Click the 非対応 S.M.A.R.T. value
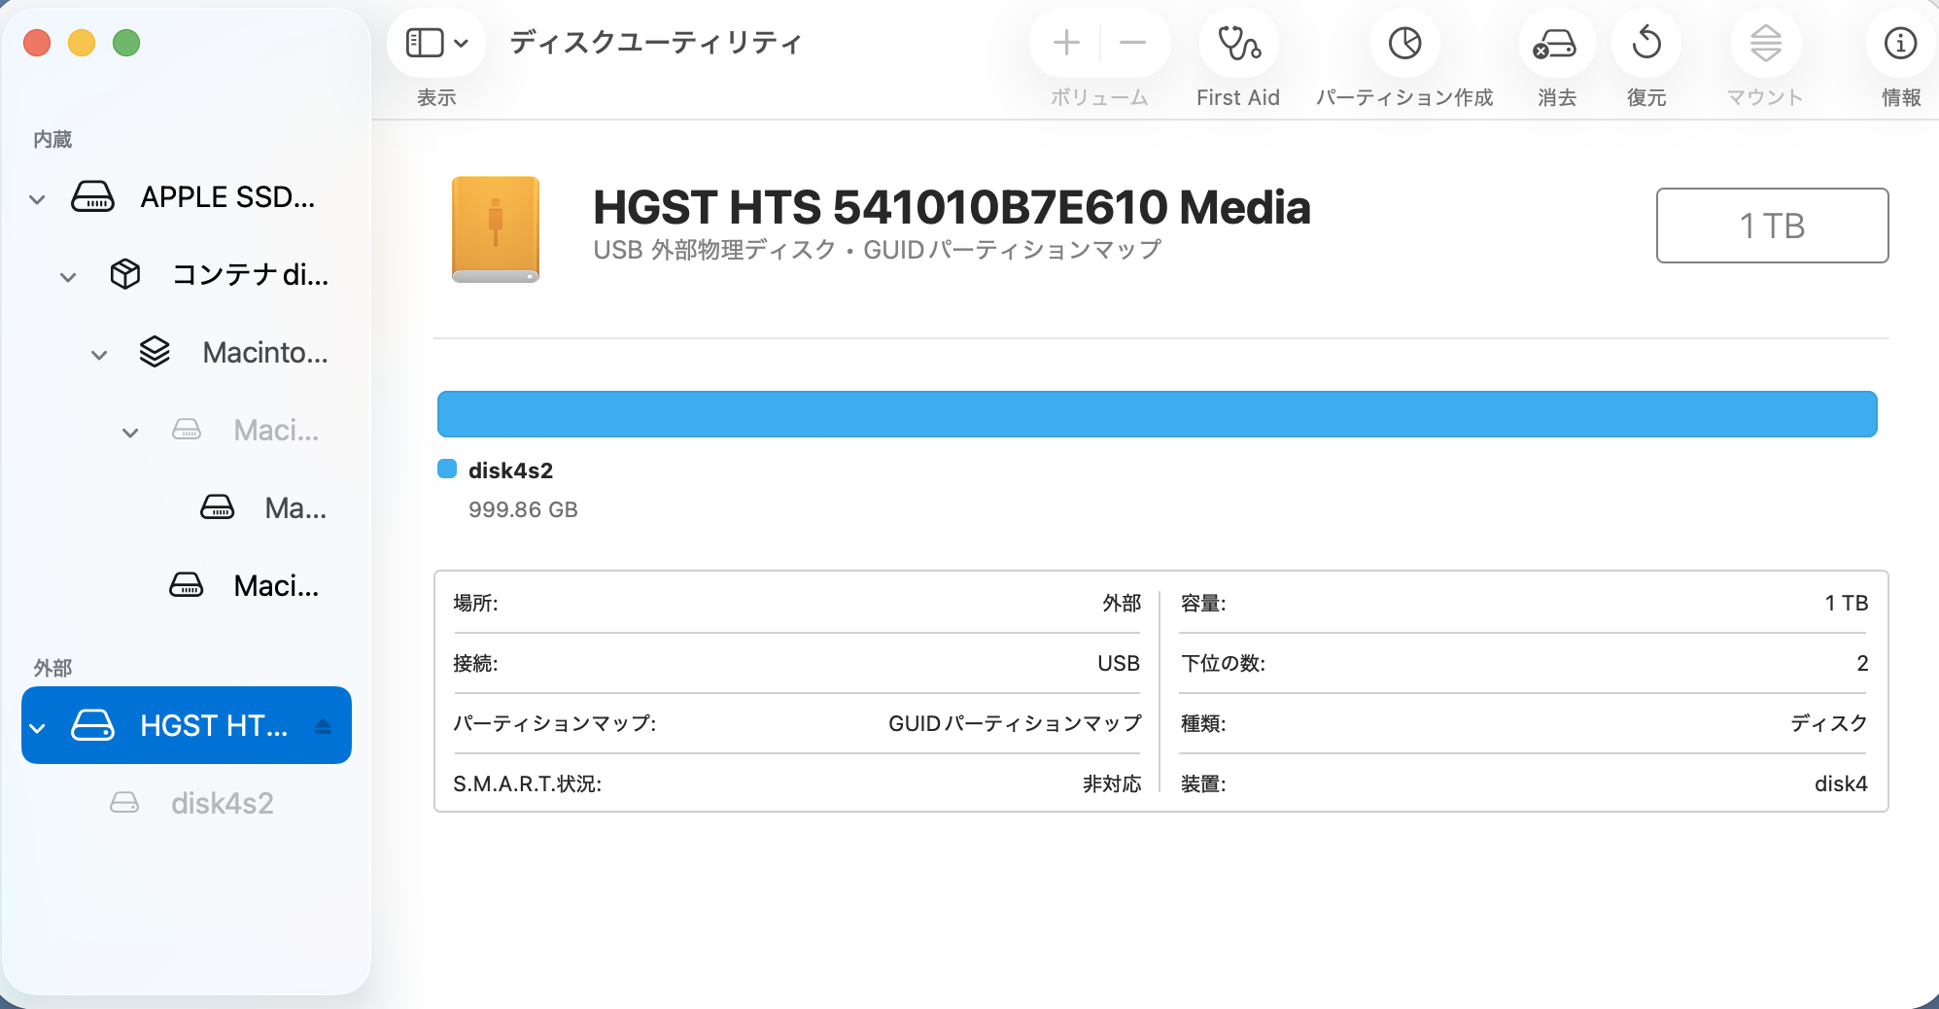 click(1112, 783)
